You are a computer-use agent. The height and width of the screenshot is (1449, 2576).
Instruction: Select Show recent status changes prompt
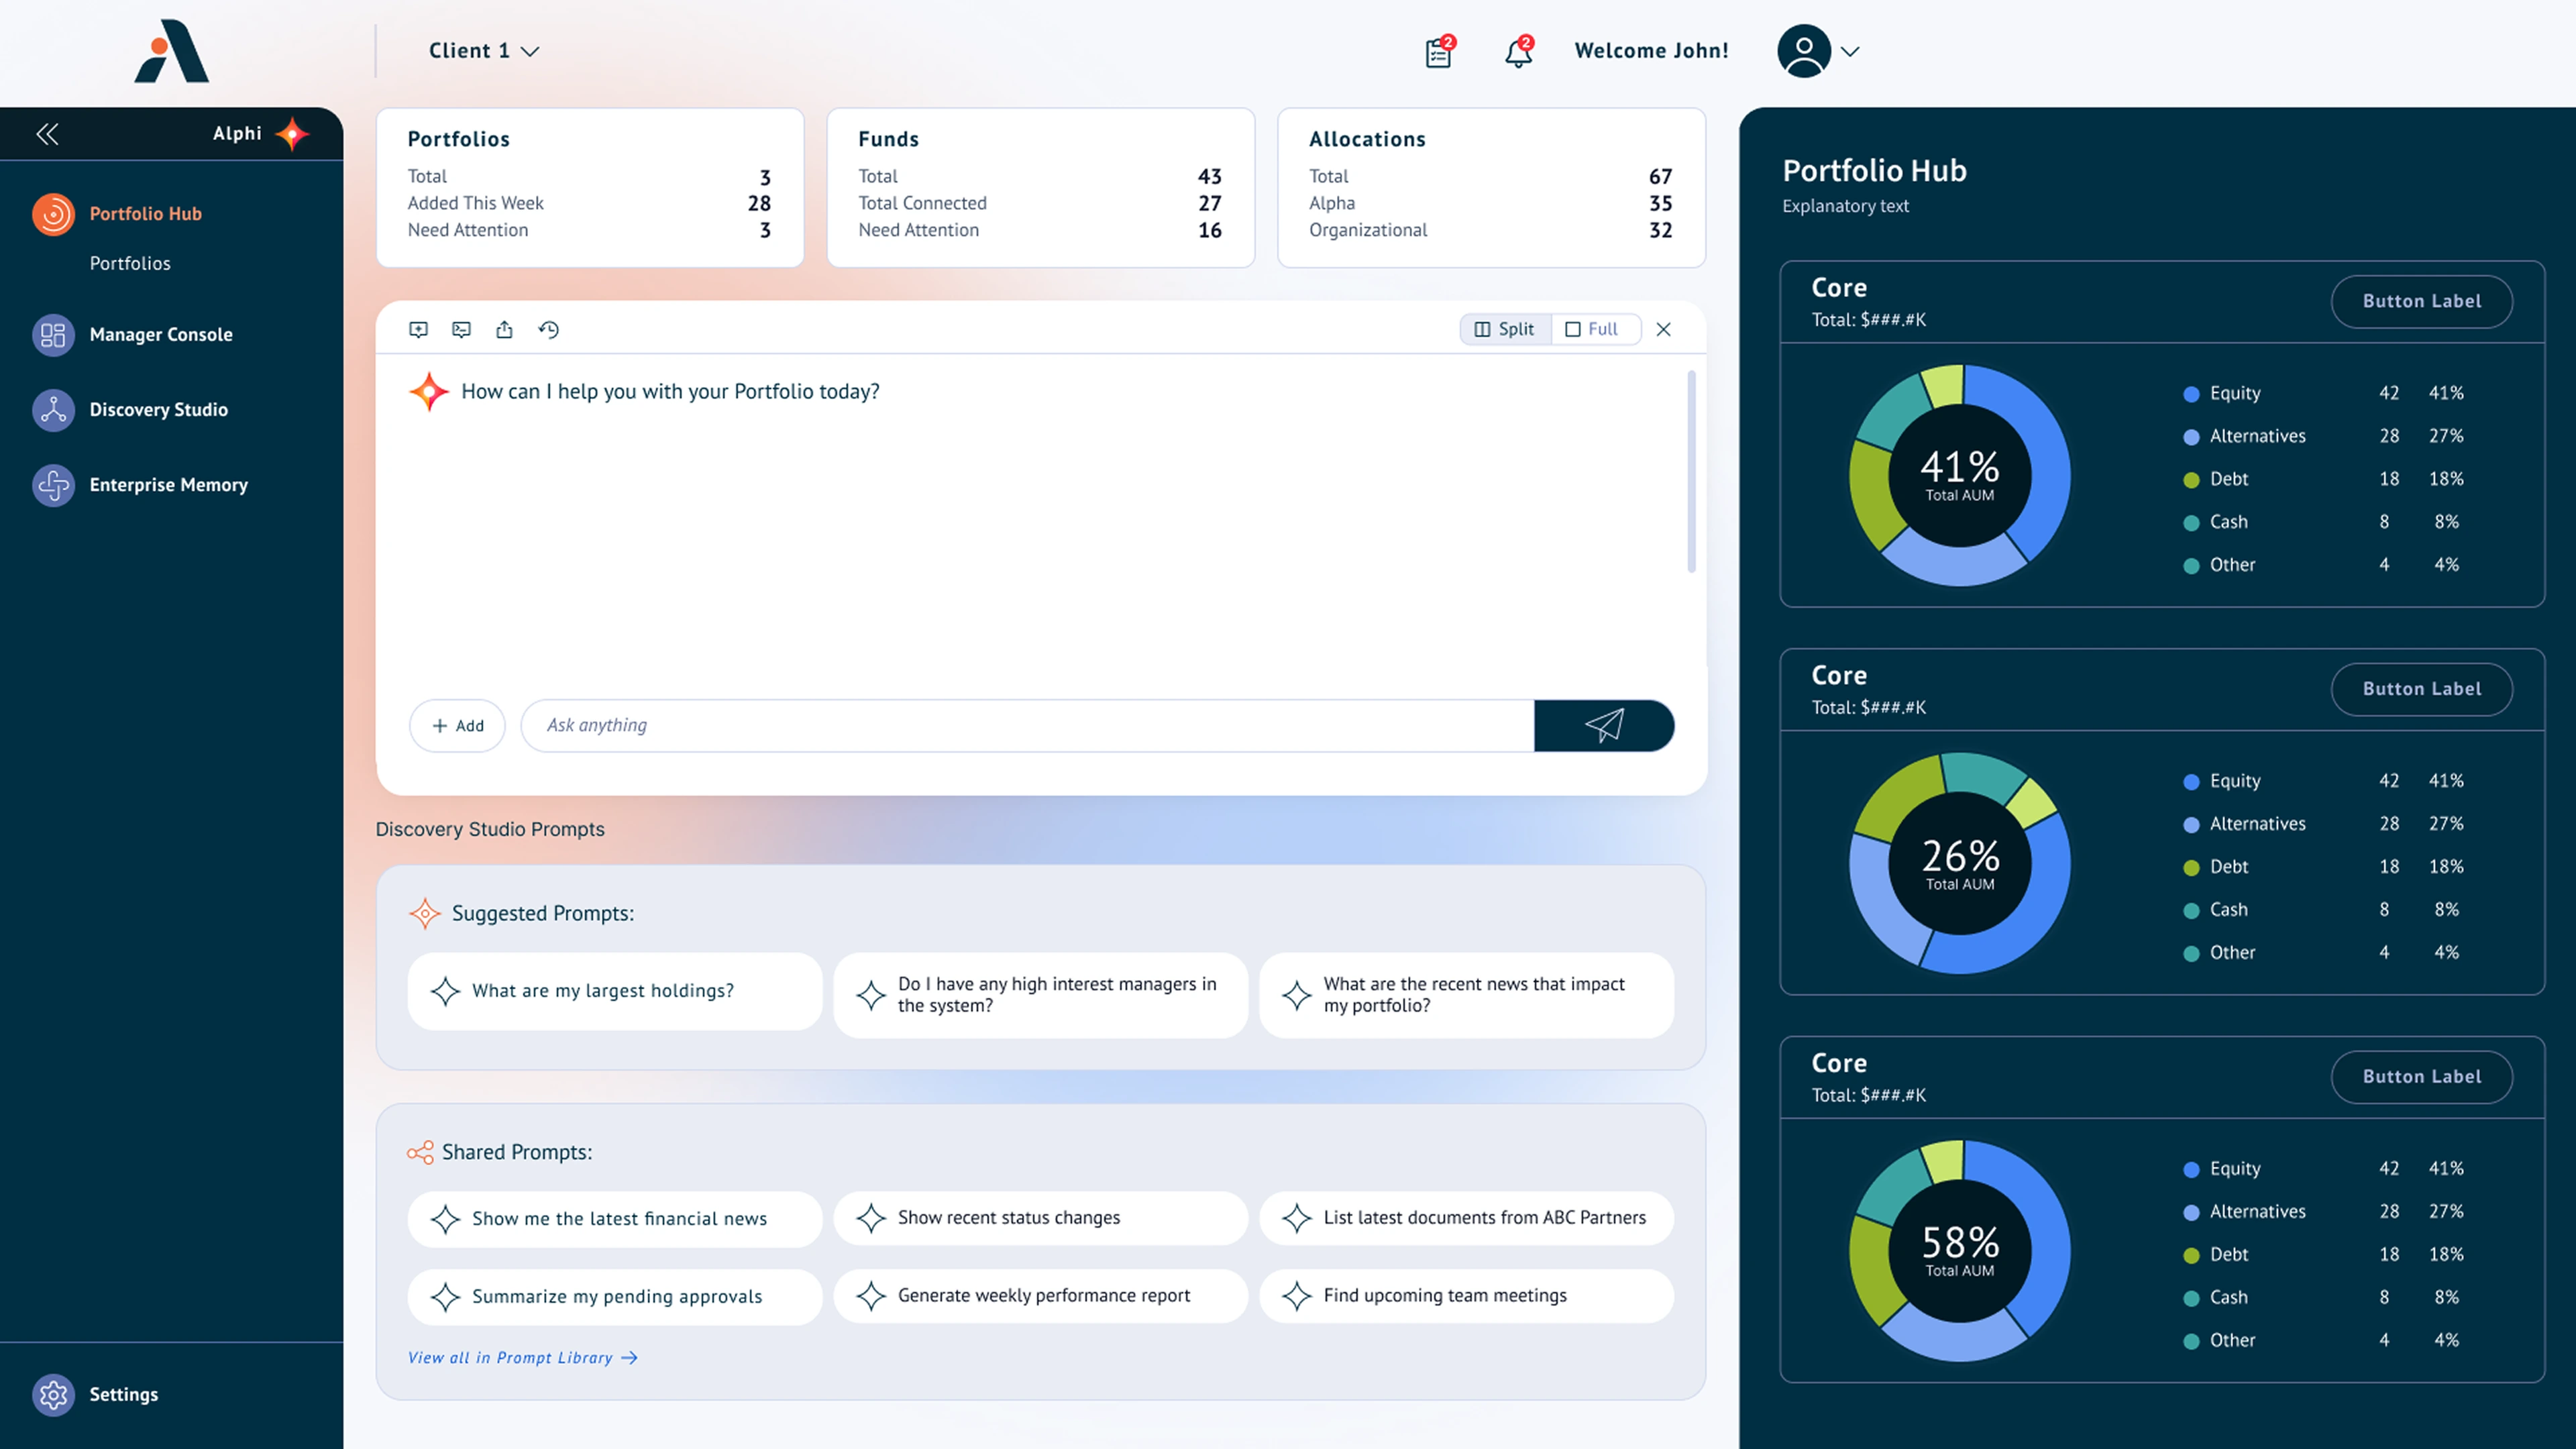1040,1218
